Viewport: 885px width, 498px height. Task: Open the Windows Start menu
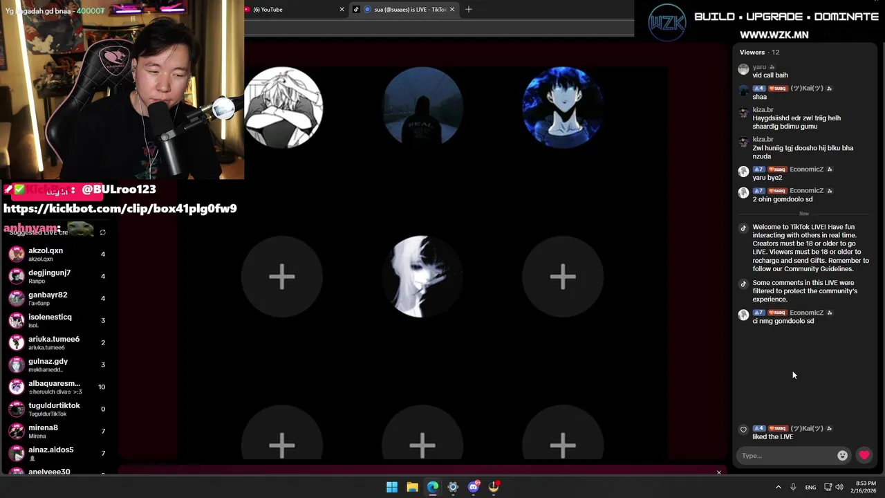coord(392,487)
